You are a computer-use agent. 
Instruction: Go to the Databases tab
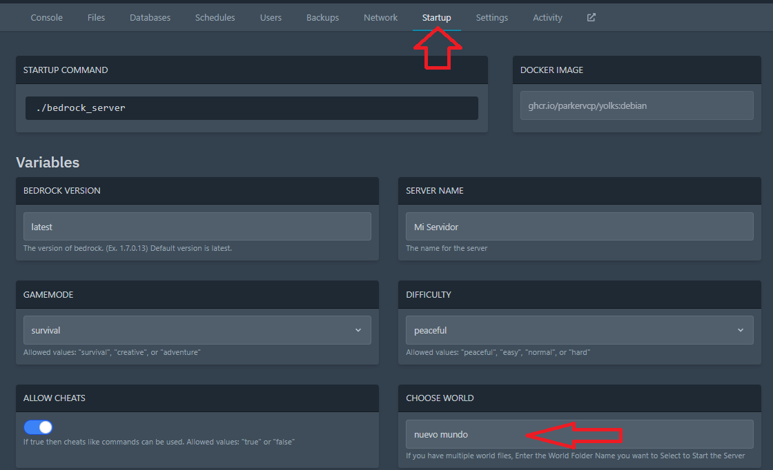coord(150,17)
